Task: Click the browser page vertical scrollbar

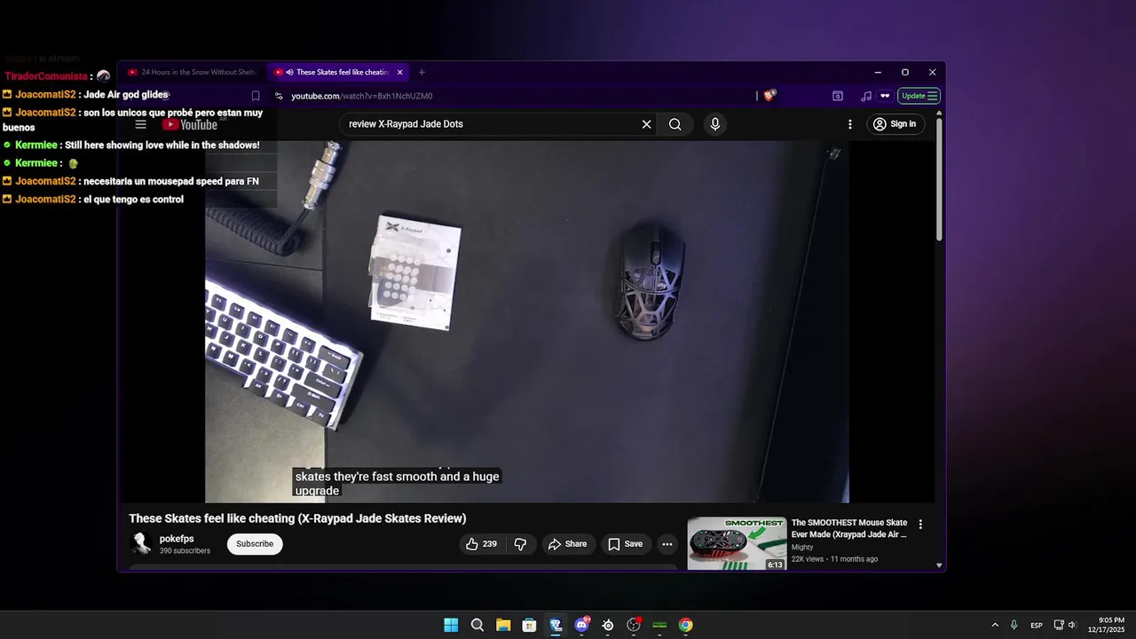Action: click(x=939, y=177)
